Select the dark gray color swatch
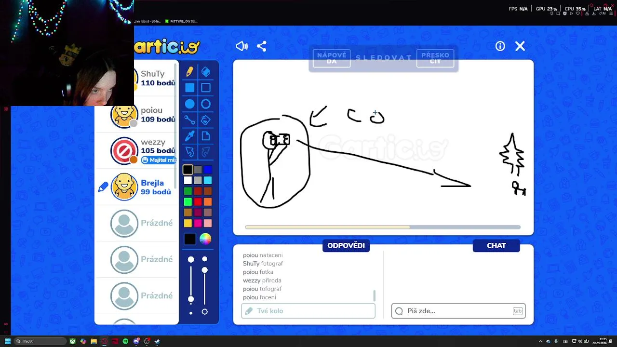Viewport: 617px width, 347px height. [198, 170]
